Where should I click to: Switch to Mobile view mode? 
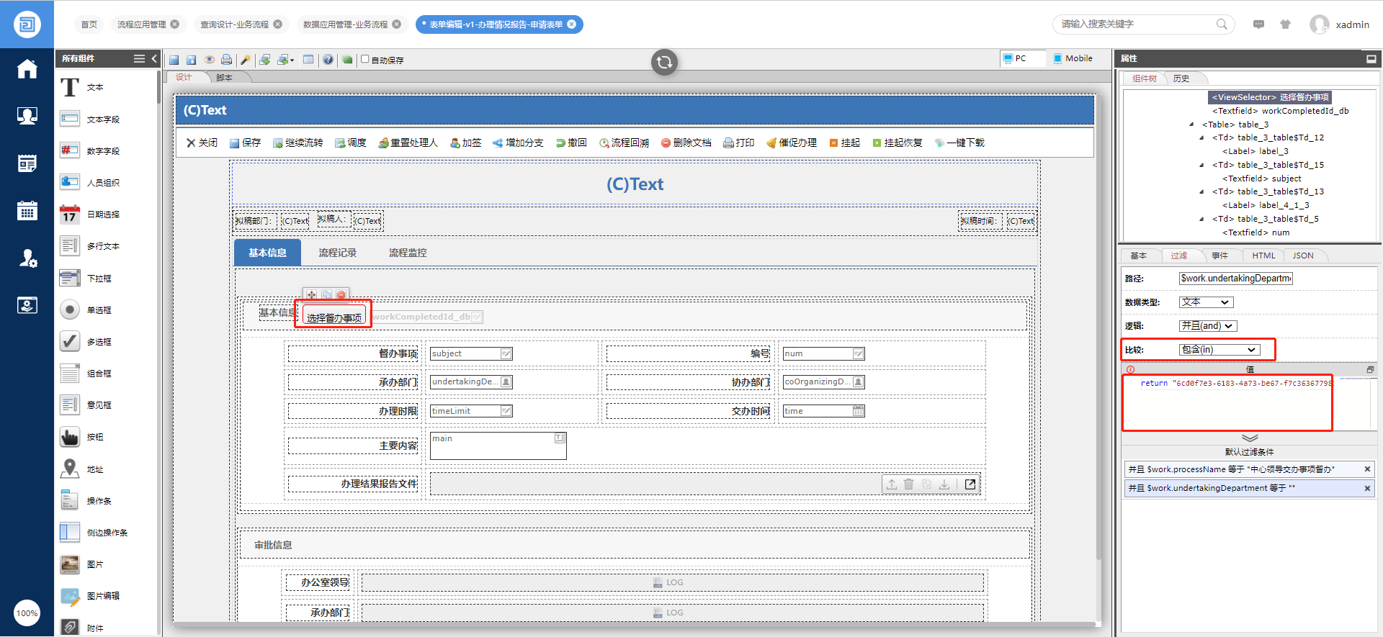(x=1072, y=58)
